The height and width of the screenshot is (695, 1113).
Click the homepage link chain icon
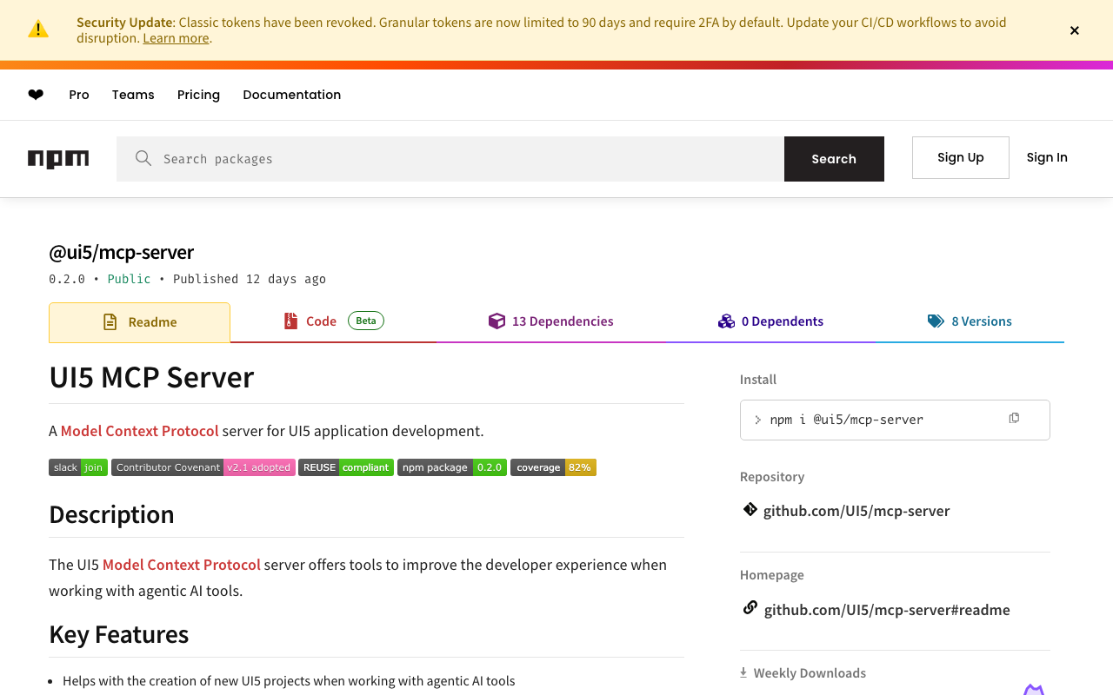point(750,608)
